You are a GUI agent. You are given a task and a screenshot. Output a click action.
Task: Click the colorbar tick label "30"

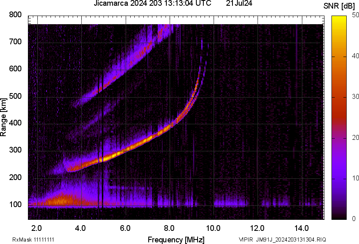[355, 96]
